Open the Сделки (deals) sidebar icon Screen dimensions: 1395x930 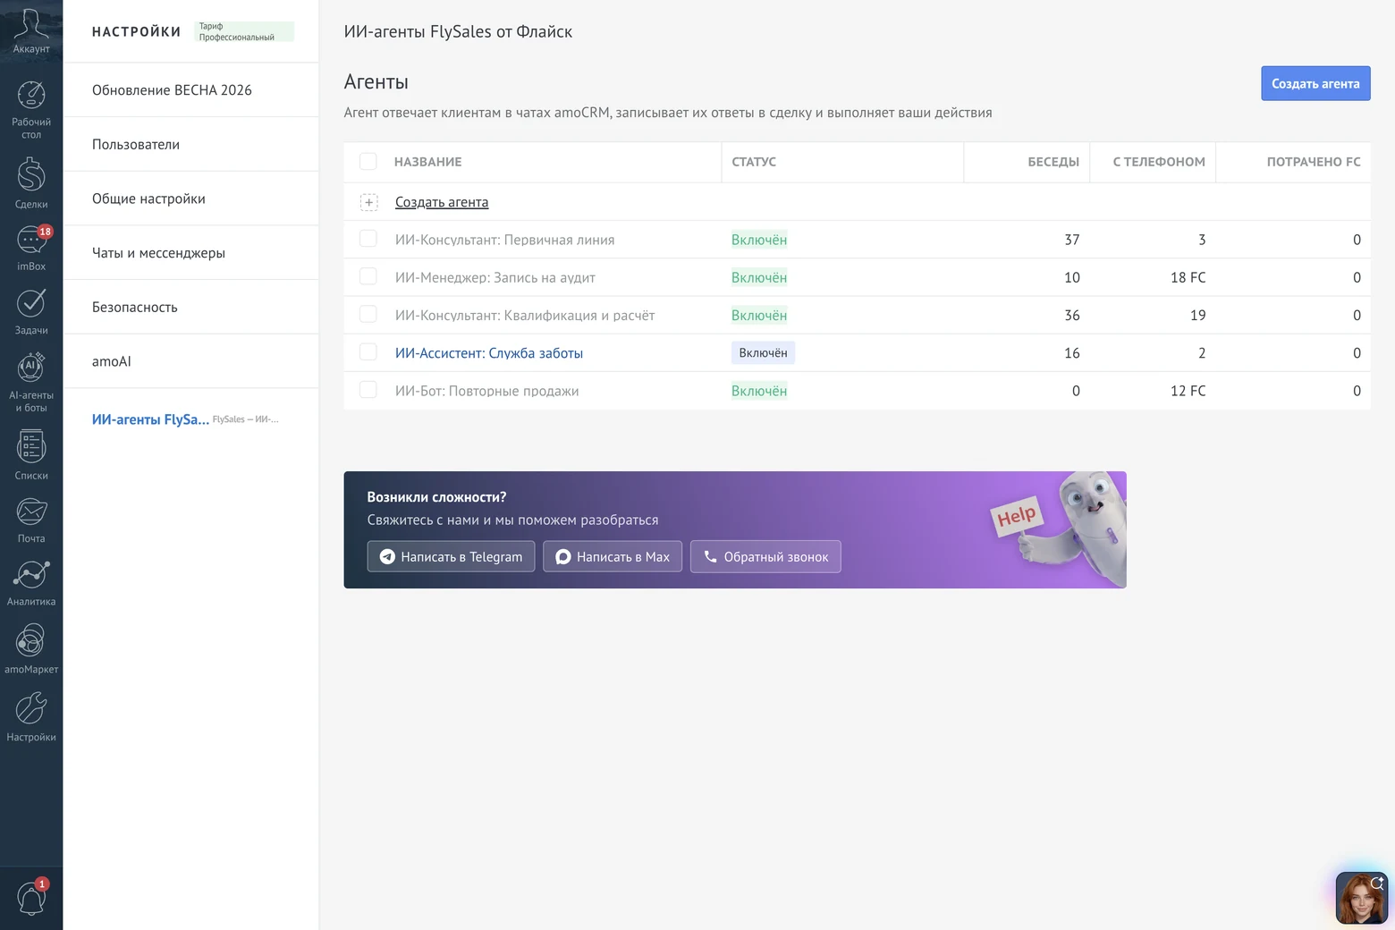click(x=31, y=182)
